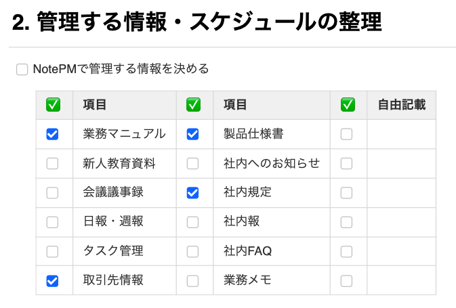This screenshot has width=456, height=308.
Task: Select the 日報・週報 checkbox
Action: tap(52, 222)
